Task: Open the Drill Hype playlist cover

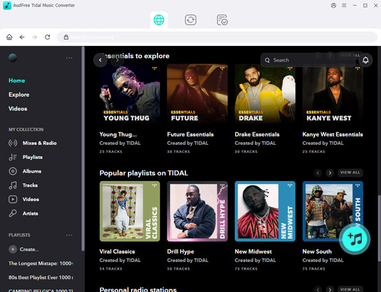Action: (198, 211)
